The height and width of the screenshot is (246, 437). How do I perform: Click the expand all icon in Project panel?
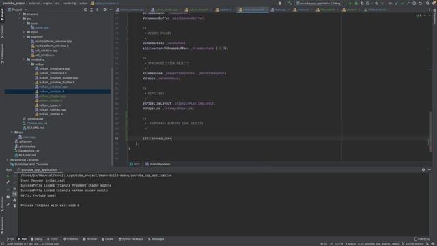pyautogui.click(x=91, y=10)
